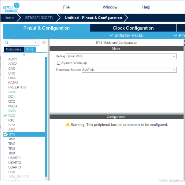Select I2C2 peripheral
Viewport: 185px width, 185px height.
(11, 101)
